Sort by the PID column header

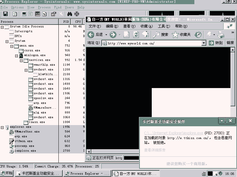coord(65,21)
